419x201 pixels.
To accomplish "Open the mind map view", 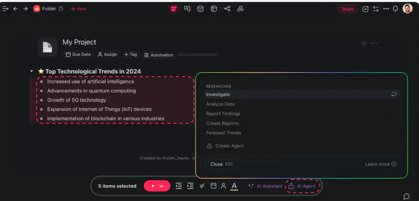I will [x=227, y=9].
